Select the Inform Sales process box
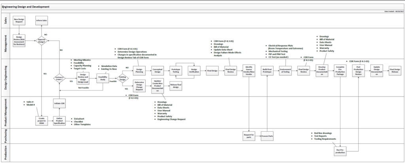This screenshot has height=163, width=405. click(42, 21)
